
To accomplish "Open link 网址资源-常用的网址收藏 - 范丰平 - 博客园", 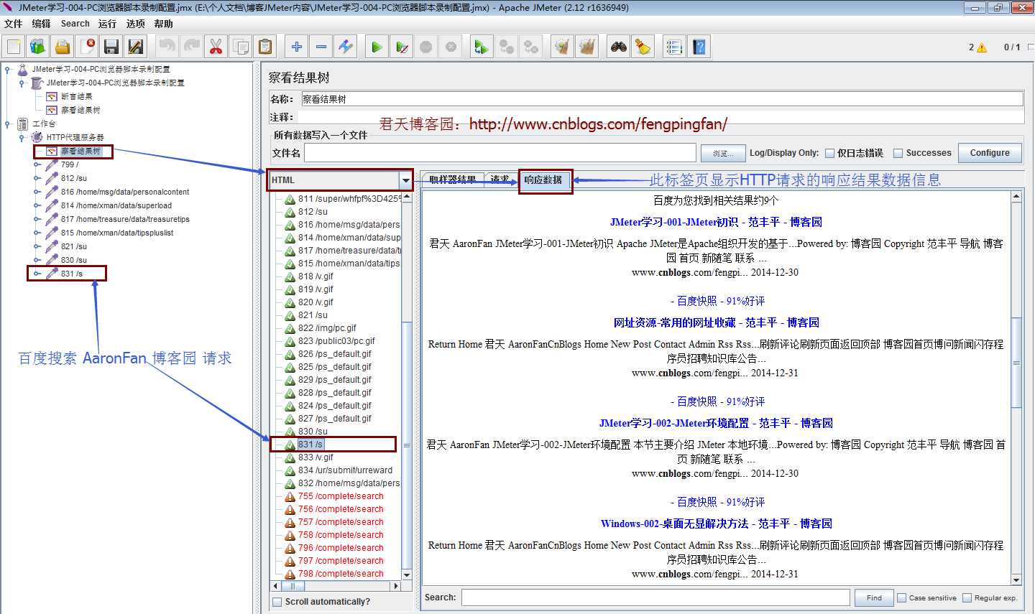I will (x=716, y=322).
